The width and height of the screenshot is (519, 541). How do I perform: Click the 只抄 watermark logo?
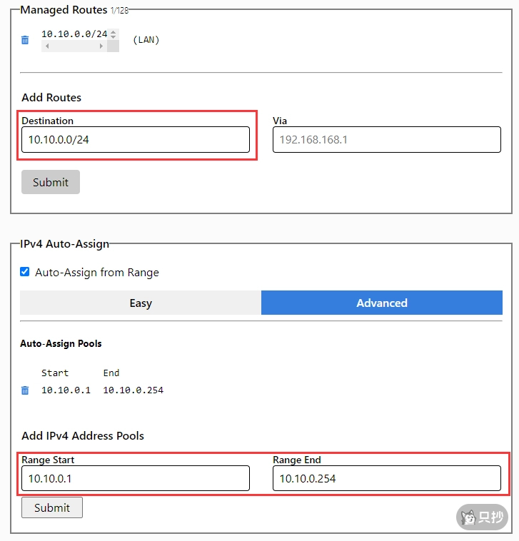pyautogui.click(x=483, y=517)
